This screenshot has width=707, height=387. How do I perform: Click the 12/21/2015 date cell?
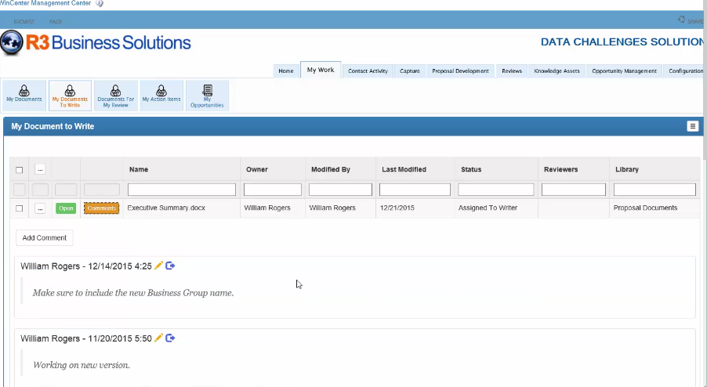click(397, 208)
